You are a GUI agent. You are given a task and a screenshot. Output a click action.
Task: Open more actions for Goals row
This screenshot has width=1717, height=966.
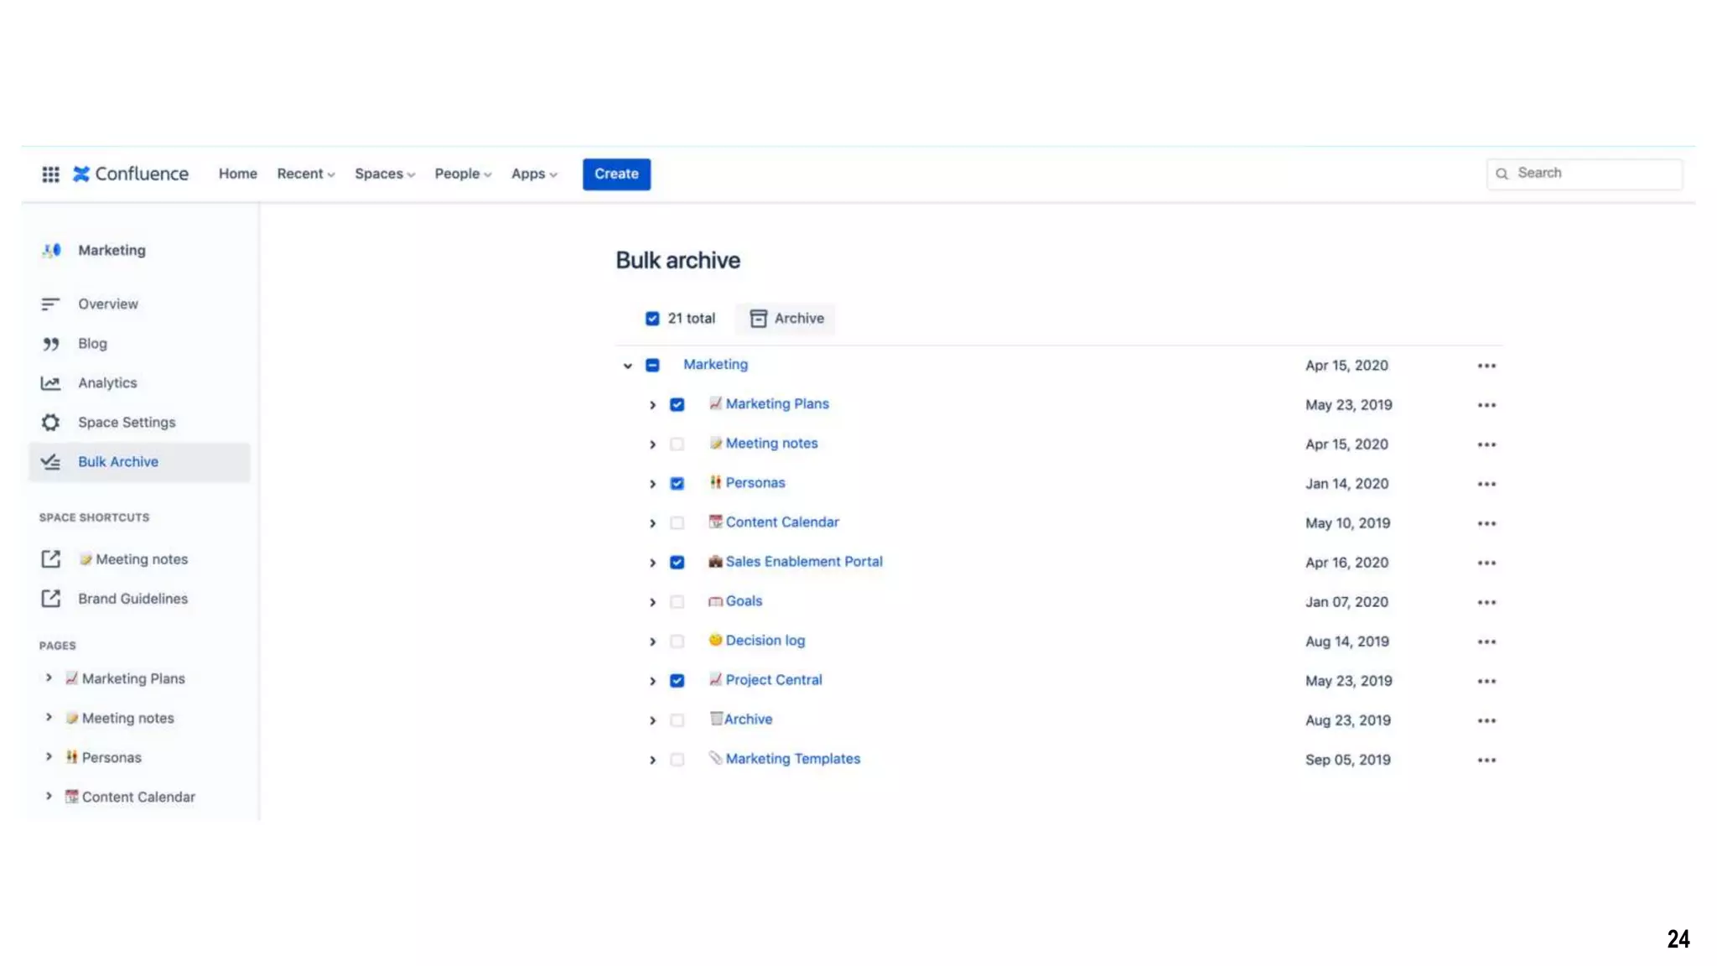coord(1486,602)
